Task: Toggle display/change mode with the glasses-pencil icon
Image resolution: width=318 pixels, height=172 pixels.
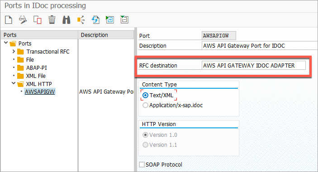Action: point(23,20)
